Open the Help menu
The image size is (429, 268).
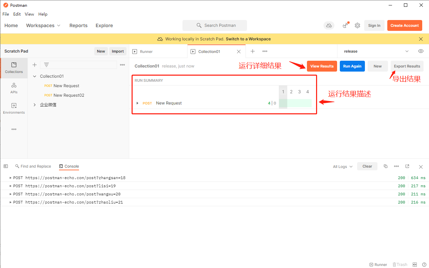[x=43, y=14]
